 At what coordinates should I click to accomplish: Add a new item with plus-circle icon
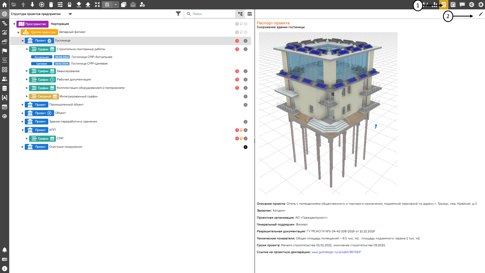tap(42, 4)
